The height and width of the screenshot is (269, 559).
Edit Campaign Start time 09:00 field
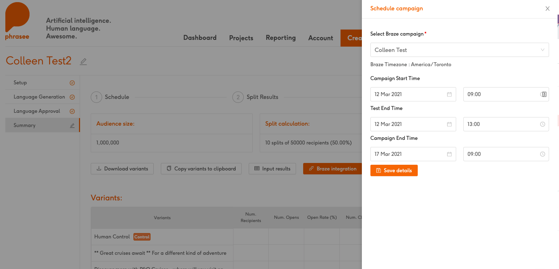coord(506,94)
